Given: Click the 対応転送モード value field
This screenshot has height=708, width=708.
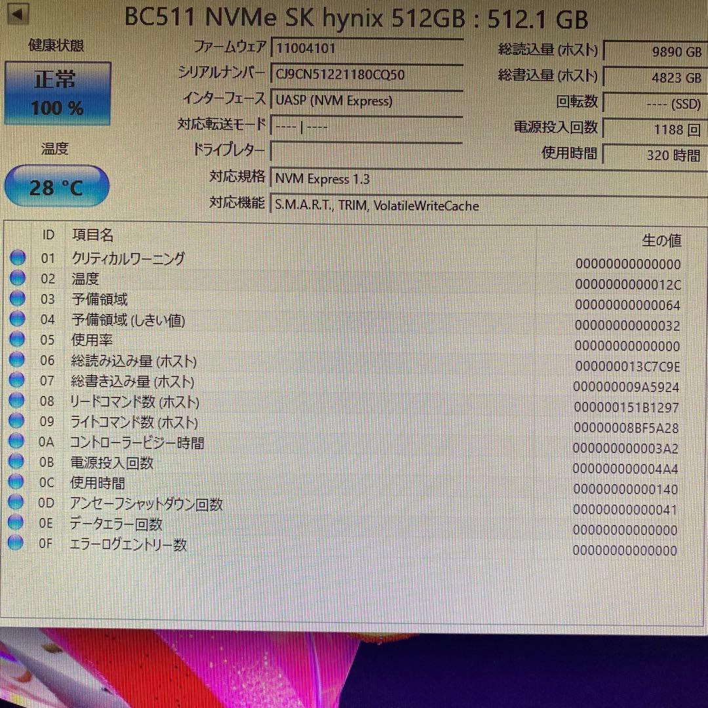Looking at the screenshot, I should (x=366, y=127).
